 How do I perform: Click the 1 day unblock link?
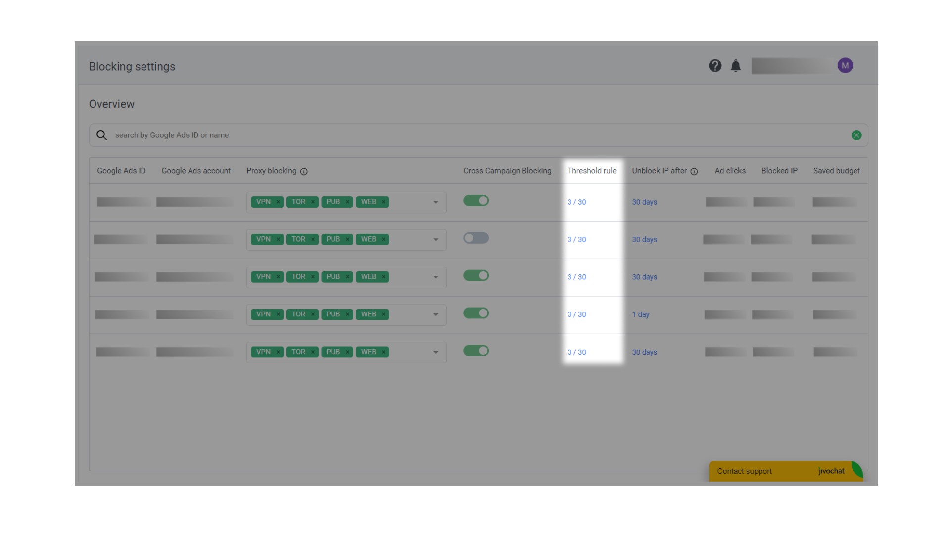pyautogui.click(x=640, y=314)
